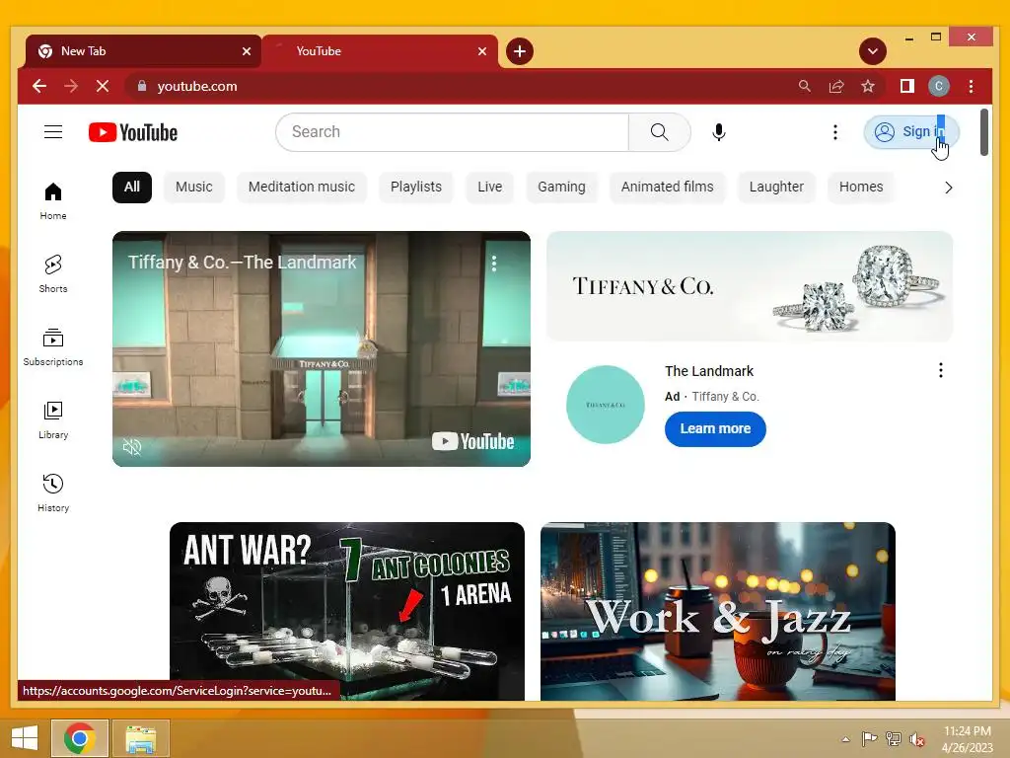Select the All filter chip
The width and height of the screenshot is (1010, 758).
tap(132, 187)
